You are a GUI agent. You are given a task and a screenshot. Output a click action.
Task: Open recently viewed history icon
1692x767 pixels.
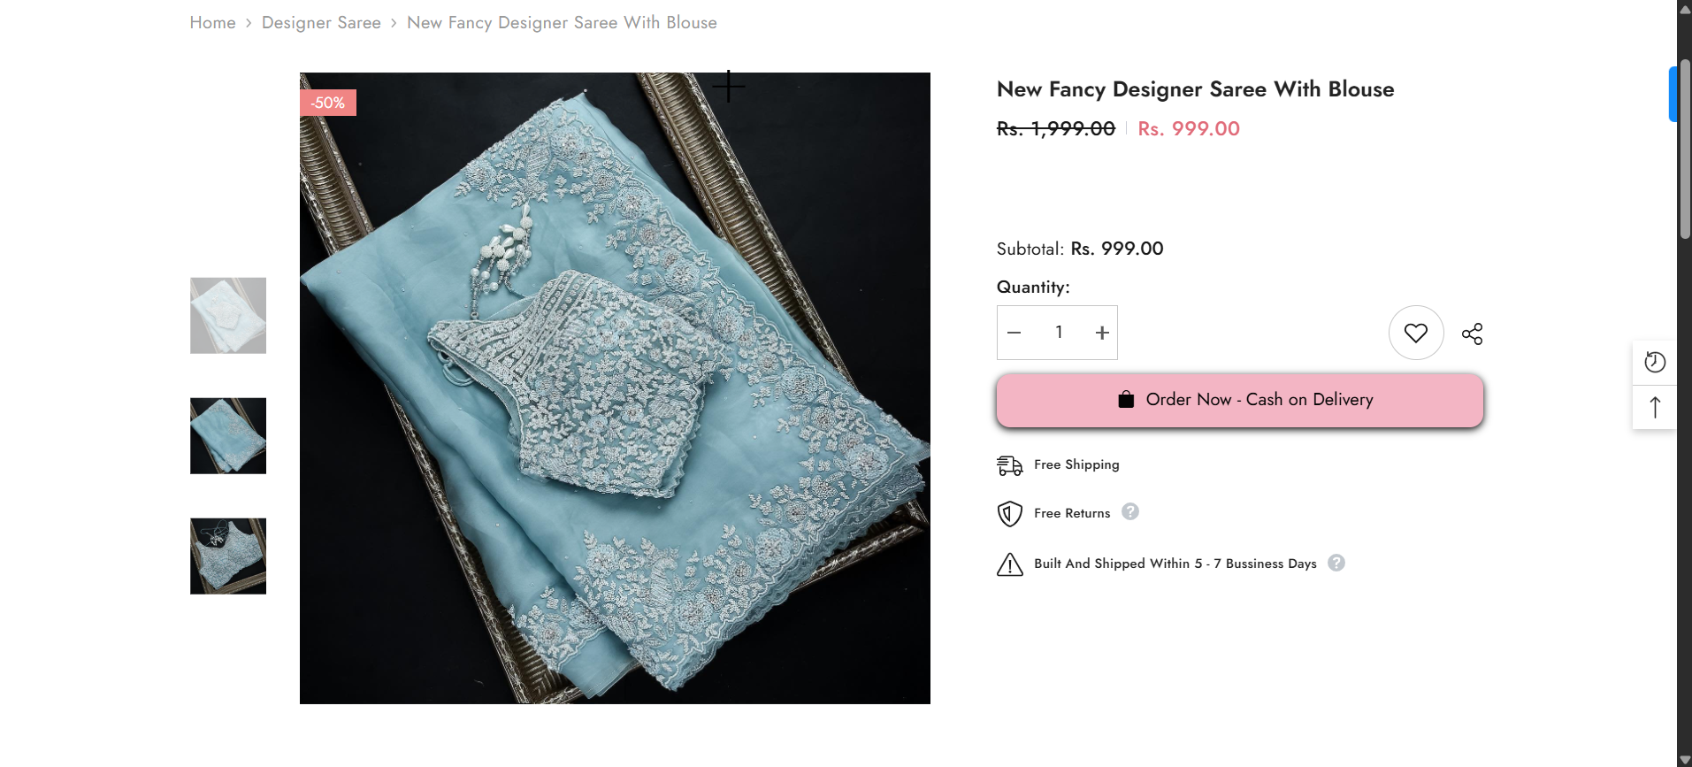(1654, 362)
